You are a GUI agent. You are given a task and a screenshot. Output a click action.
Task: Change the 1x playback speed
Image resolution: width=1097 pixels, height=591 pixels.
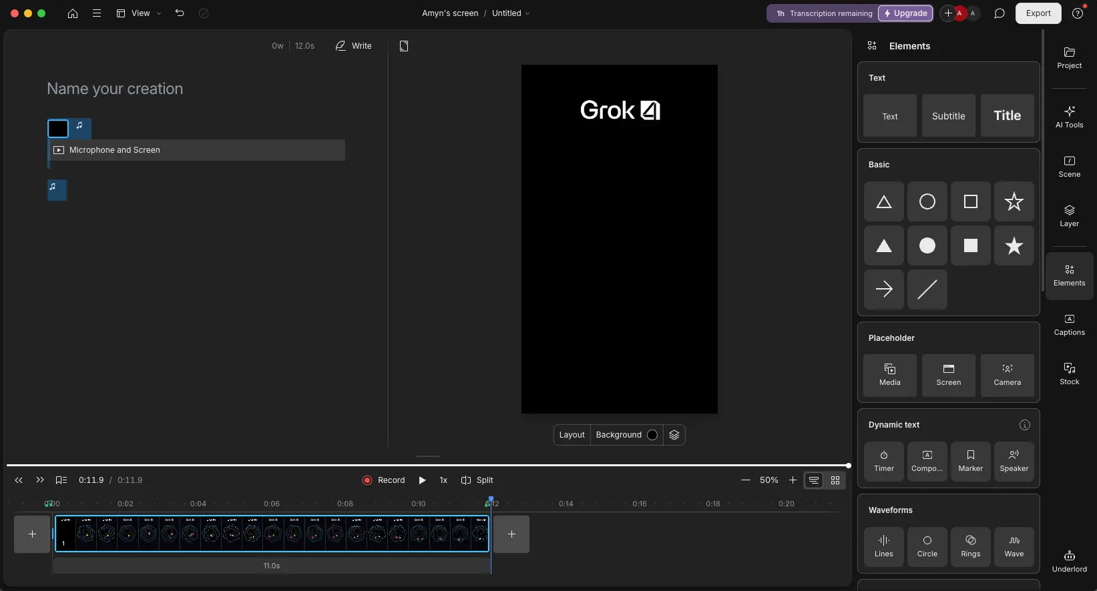(443, 480)
